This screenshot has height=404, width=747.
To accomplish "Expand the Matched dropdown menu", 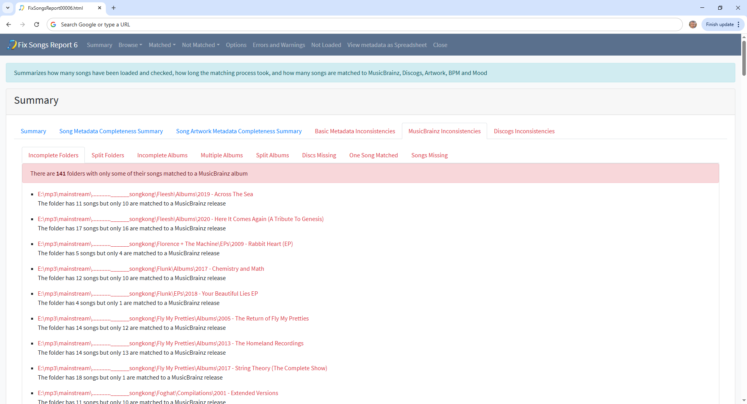I will pos(162,45).
